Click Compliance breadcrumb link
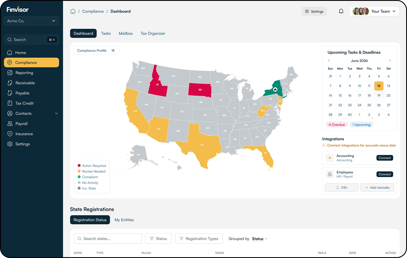407x258 pixels. [93, 11]
